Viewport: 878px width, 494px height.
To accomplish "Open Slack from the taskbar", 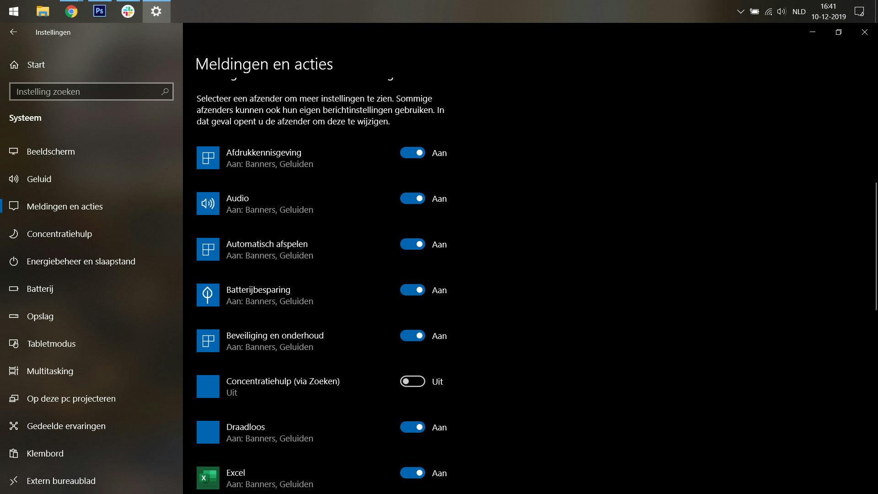I will coord(128,11).
